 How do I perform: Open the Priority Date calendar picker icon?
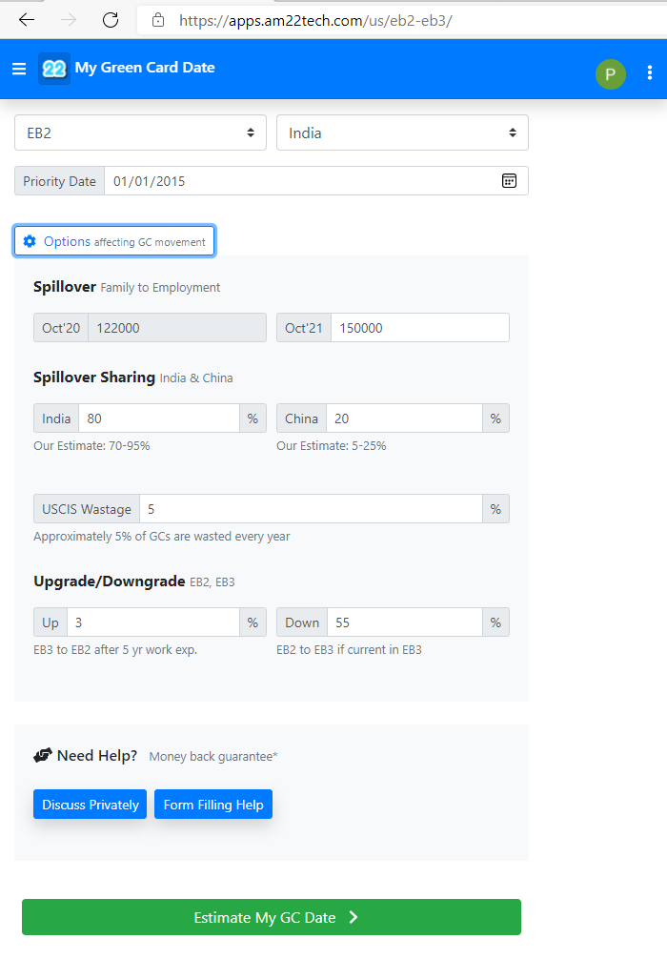click(509, 181)
